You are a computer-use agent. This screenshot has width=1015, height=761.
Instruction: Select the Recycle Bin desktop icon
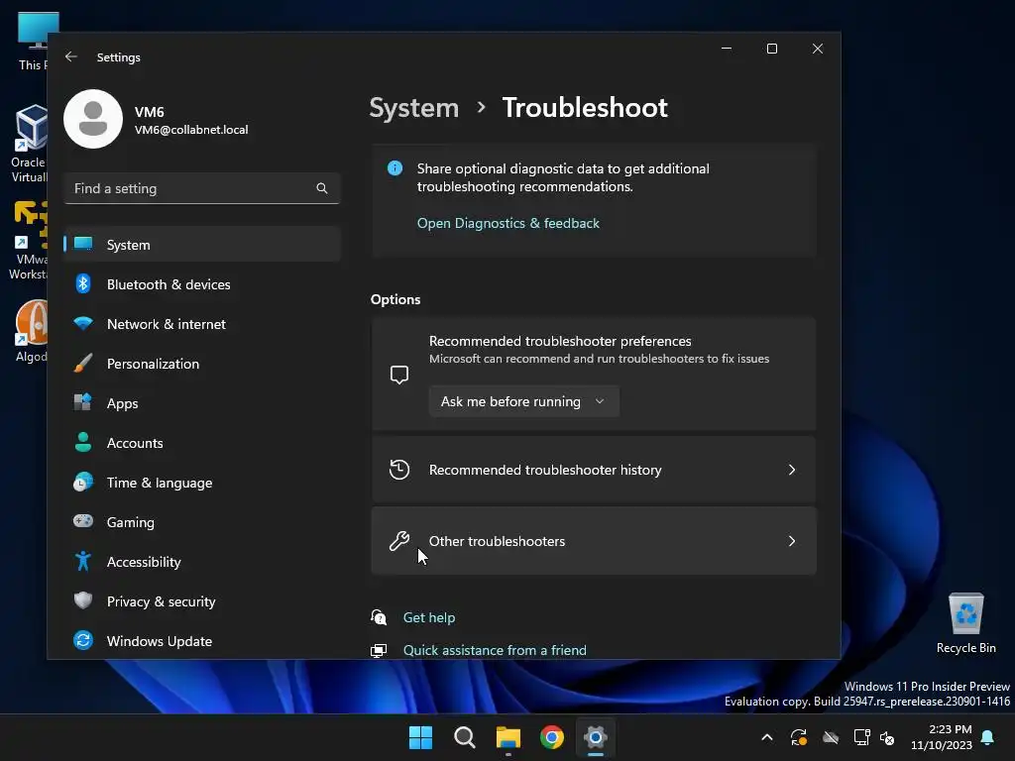point(965,623)
